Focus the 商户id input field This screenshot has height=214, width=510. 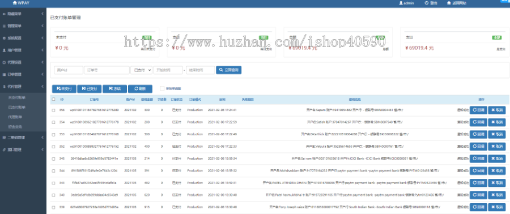tap(69, 70)
